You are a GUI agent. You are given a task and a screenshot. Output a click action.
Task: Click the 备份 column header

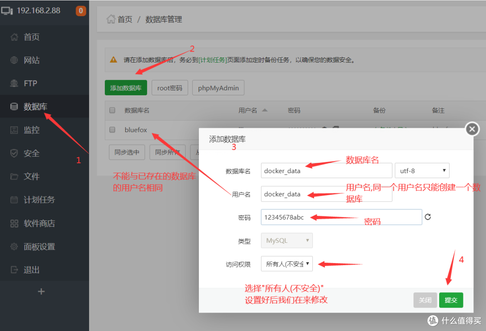[379, 110]
